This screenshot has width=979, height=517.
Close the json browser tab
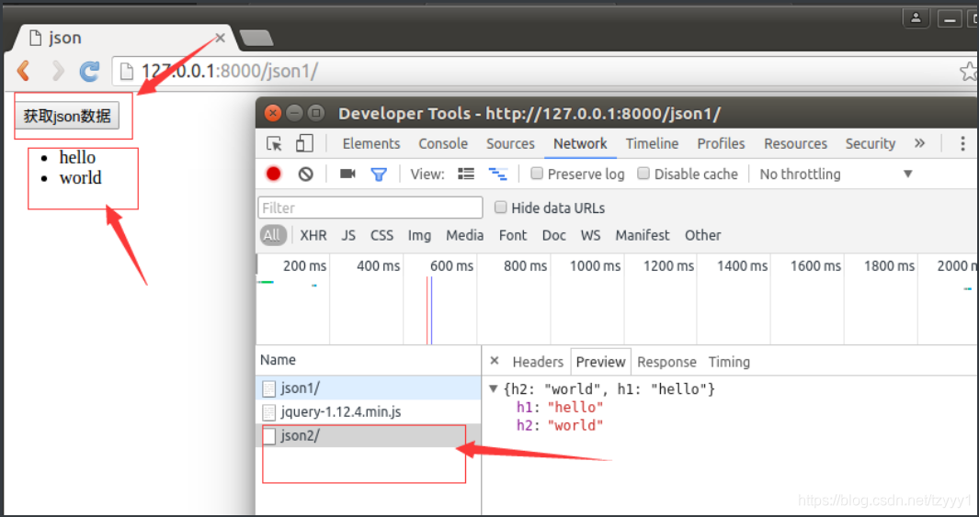[220, 38]
